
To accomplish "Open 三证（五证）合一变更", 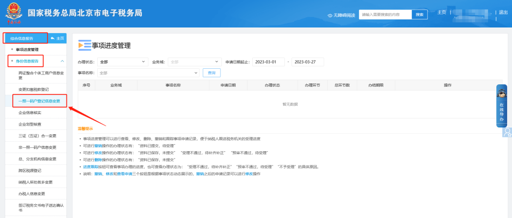I will 37,136.
